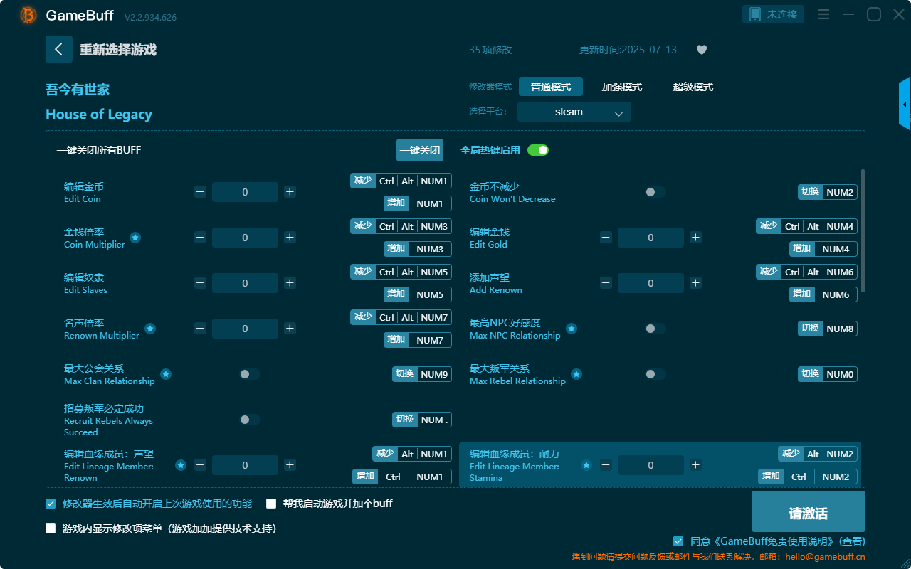The height and width of the screenshot is (569, 911).
Task: Go back using the arrow button
Action: pyautogui.click(x=59, y=49)
